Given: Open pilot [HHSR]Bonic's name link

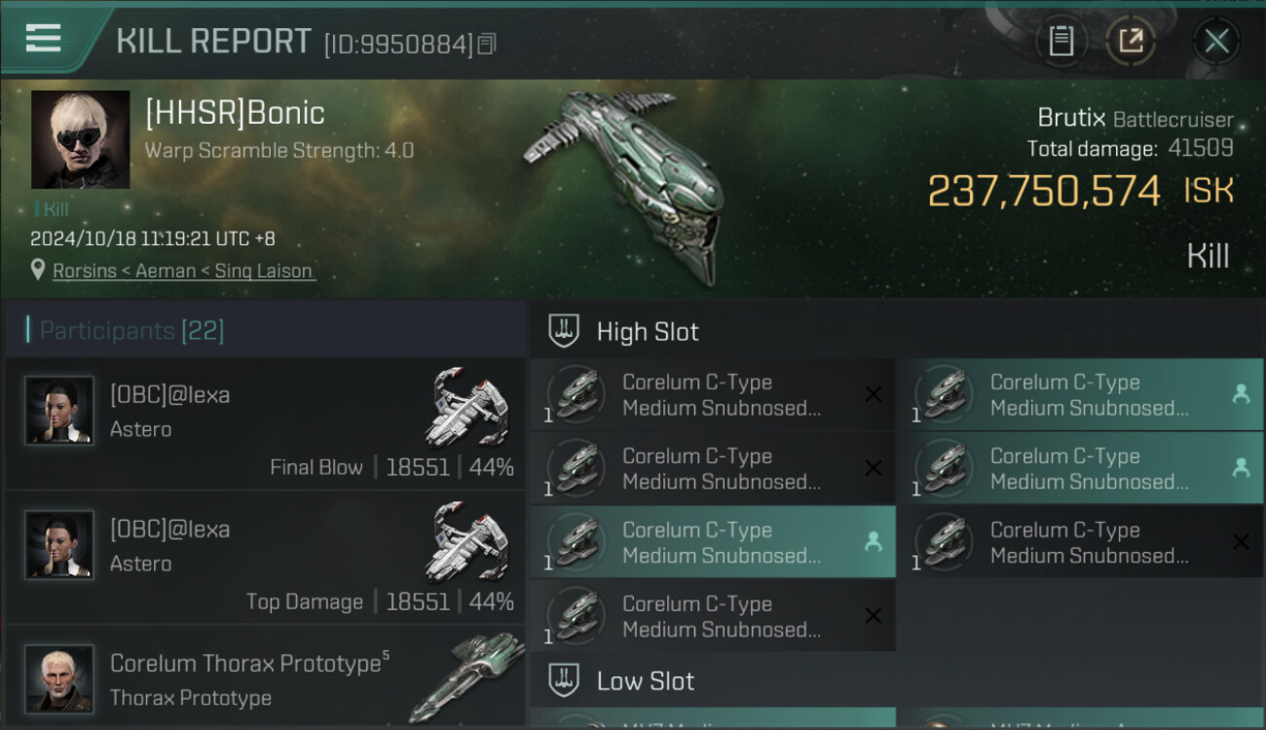Looking at the screenshot, I should point(235,113).
